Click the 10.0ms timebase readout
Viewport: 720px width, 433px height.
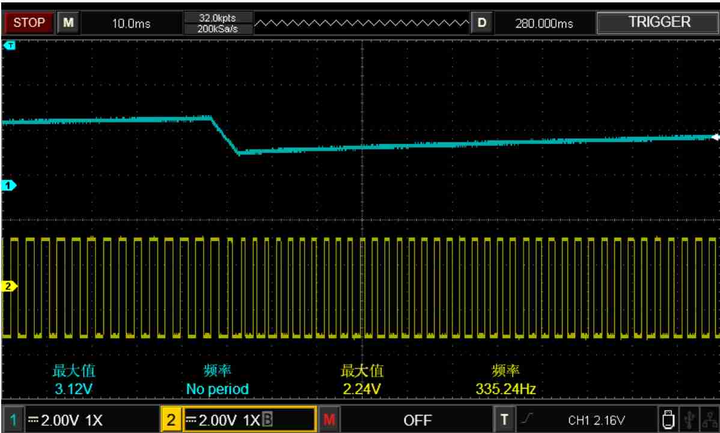pos(132,23)
